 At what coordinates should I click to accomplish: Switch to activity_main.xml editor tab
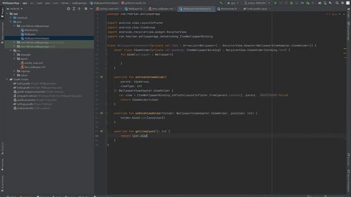(109, 9)
